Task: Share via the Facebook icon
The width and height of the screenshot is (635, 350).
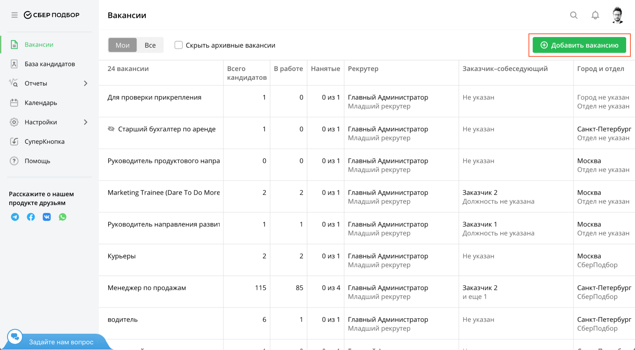Action: 31,217
